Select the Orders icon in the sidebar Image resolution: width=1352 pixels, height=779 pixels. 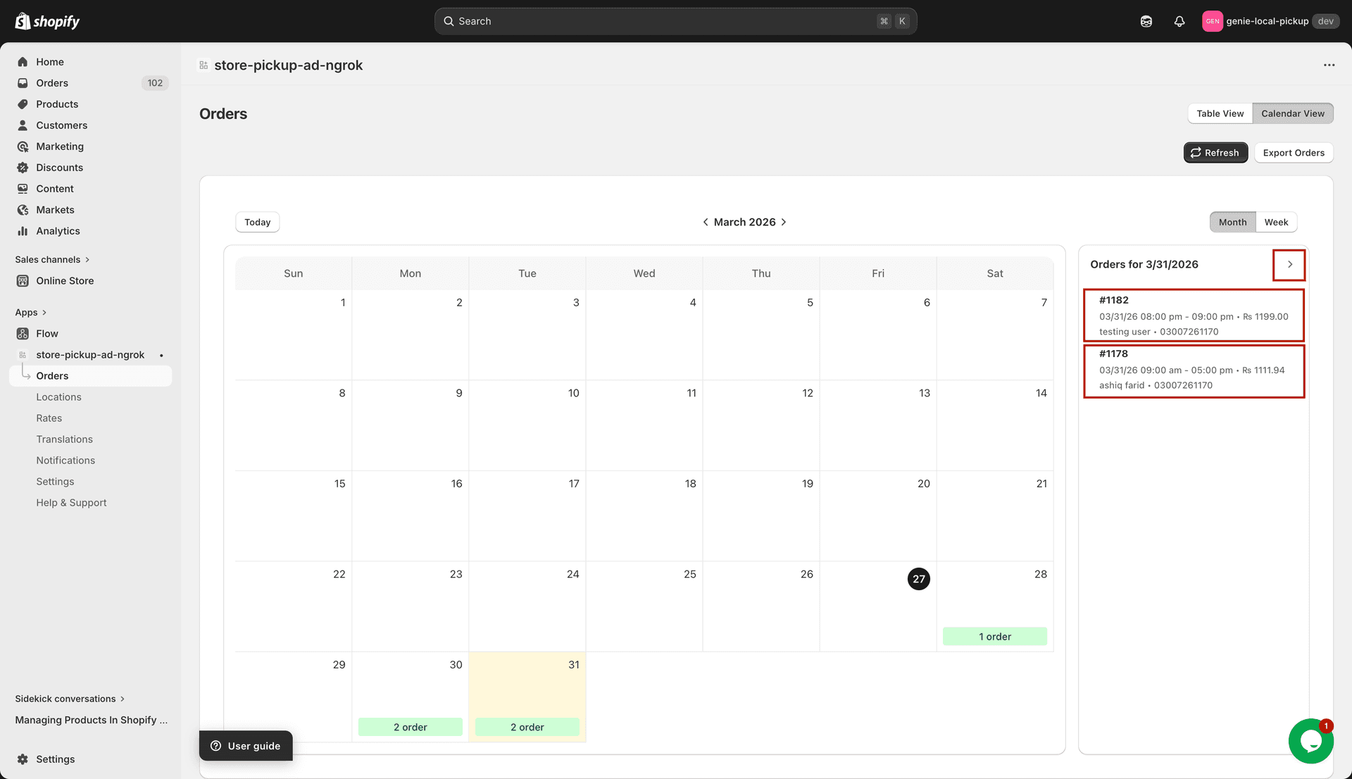[x=23, y=83]
